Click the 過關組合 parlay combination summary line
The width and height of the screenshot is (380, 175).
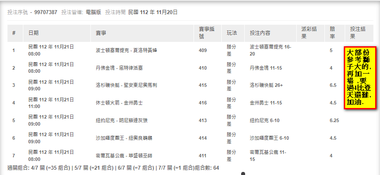pyautogui.click(x=113, y=168)
